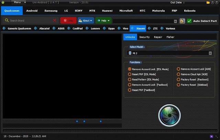220x140 pixels.
Task: Switch to the FRP tab
Action: click(174, 11)
